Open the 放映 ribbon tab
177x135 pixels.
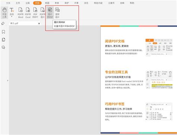pos(122,3)
